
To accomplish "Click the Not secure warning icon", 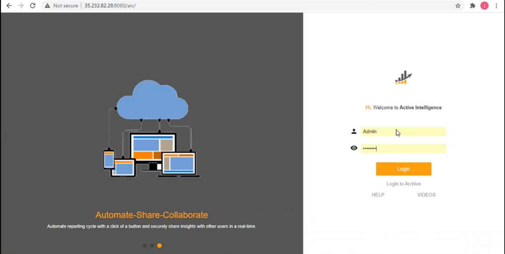I will click(47, 6).
